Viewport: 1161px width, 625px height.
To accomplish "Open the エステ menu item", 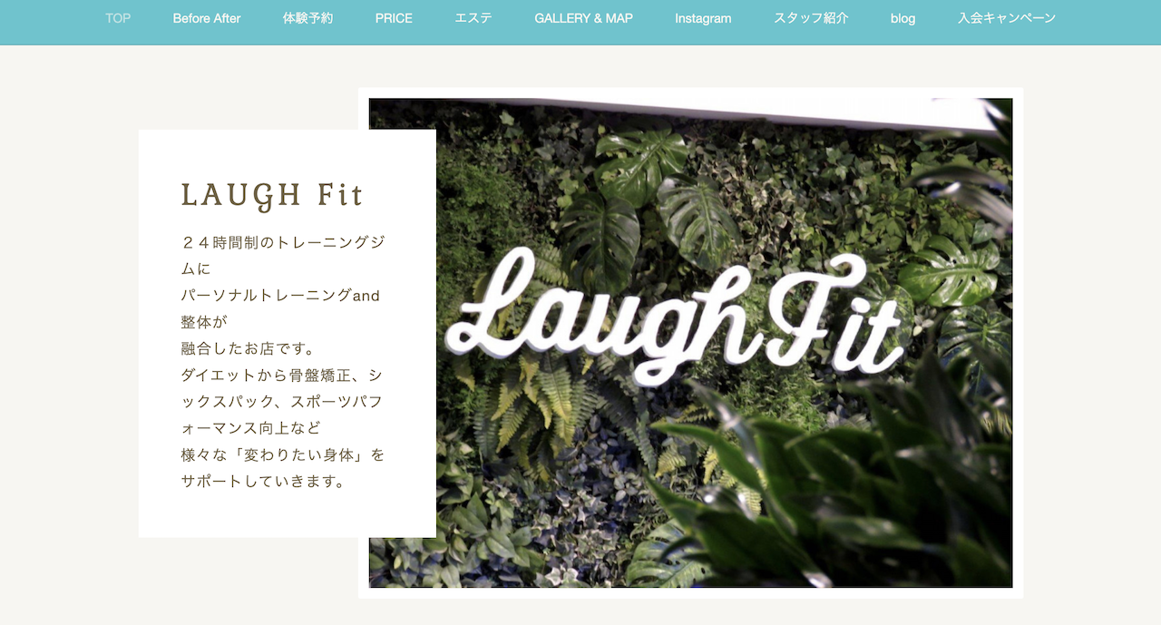I will 473,18.
